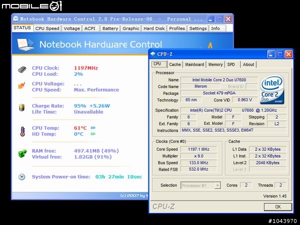Screen dimensions: 300x225
Task: Click the OK button in CPU-Z
Action: point(278,207)
